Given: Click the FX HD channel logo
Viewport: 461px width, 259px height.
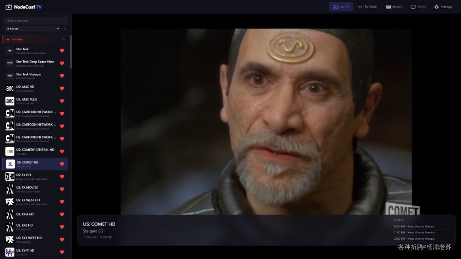Looking at the screenshot, I should tap(10, 176).
